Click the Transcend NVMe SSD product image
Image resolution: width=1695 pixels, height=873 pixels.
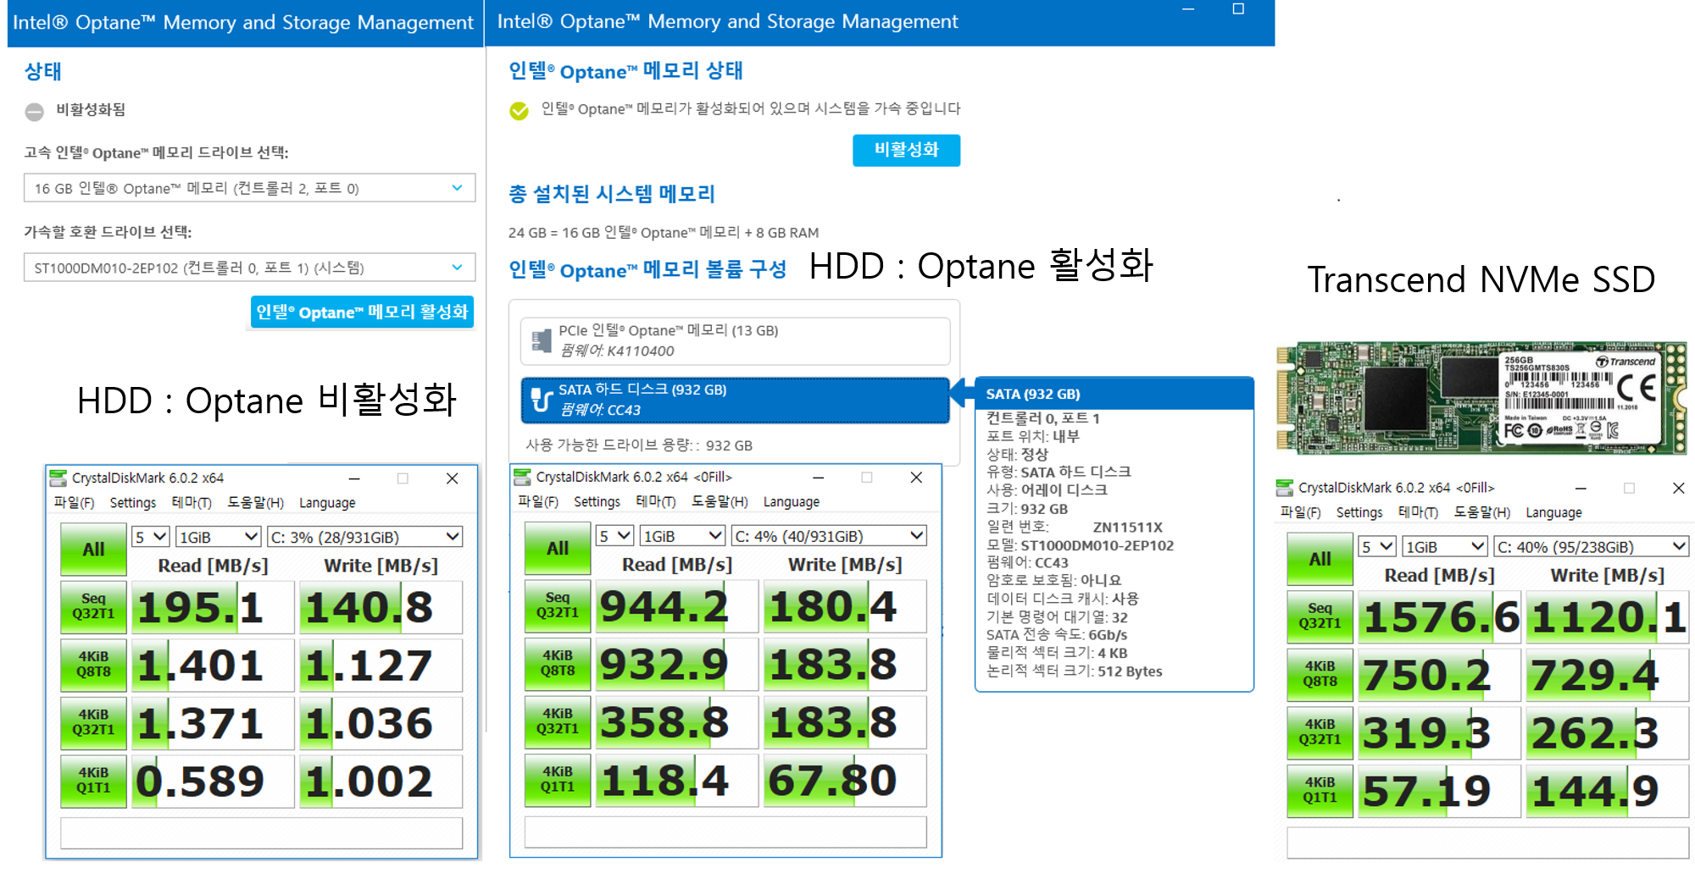click(1481, 397)
